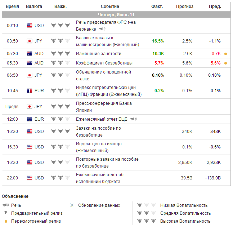
Task: Click the Важн. column header
Action: [61, 6]
